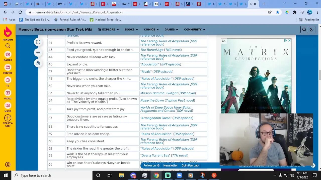Screen dimensions: 321x180
Task: Open Mission Gamma: Twilight link
Action: click(159, 93)
